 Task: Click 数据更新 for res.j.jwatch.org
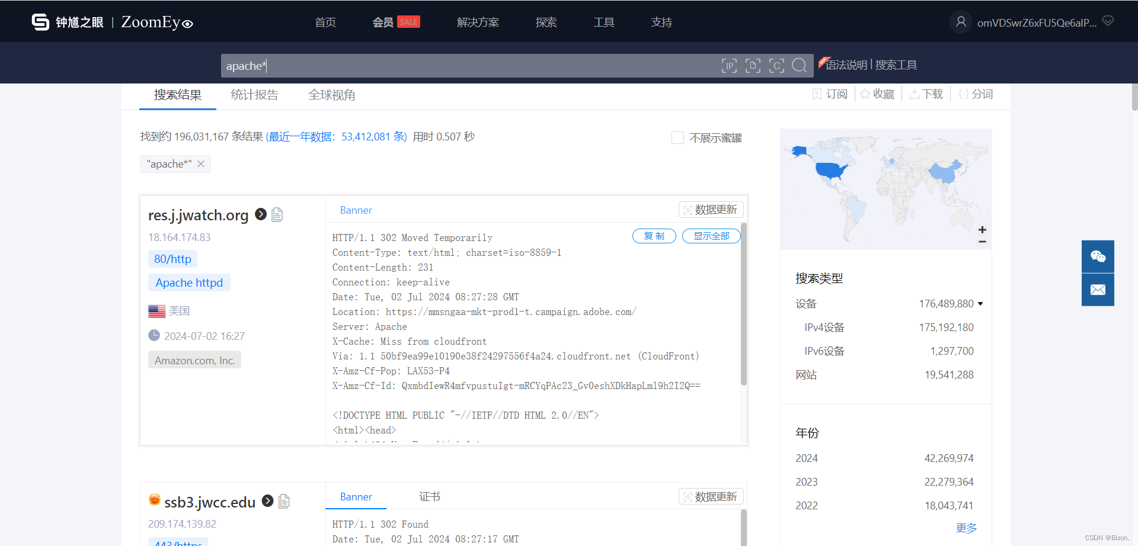711,210
